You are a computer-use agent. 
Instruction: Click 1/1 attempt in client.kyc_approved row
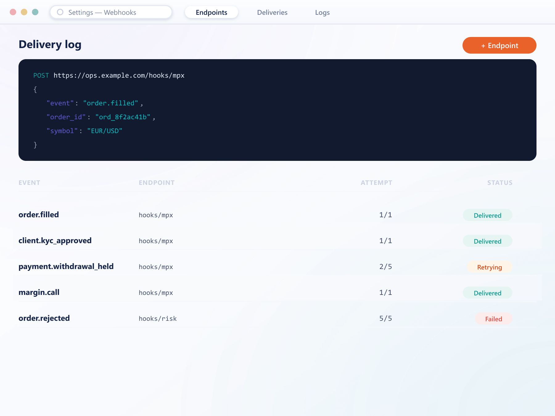pyautogui.click(x=385, y=241)
